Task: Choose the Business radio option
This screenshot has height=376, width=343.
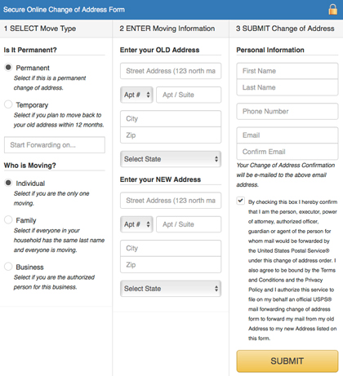Action: pyautogui.click(x=8, y=267)
